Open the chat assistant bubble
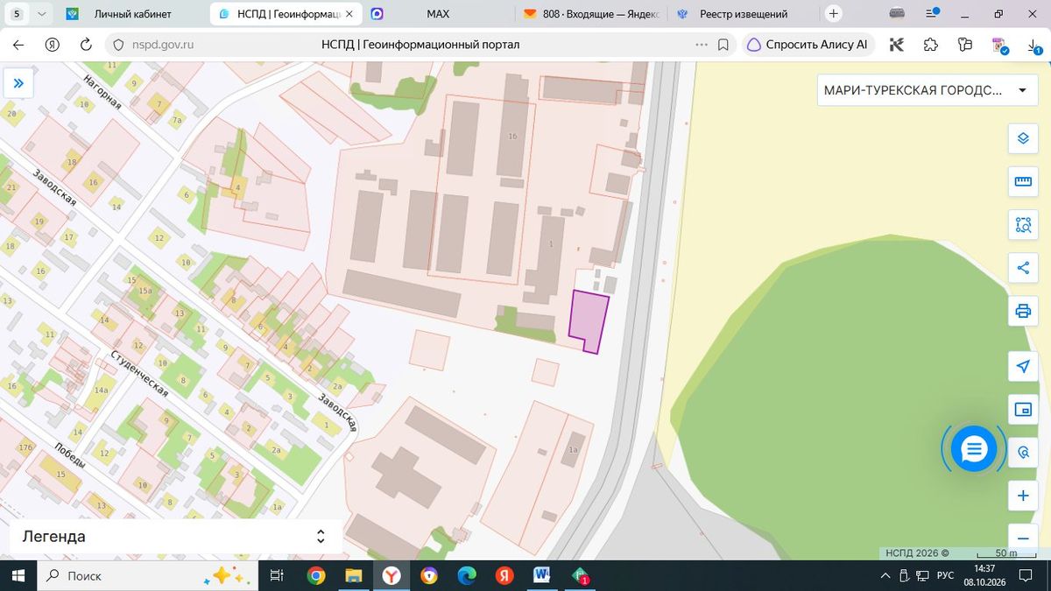1051x591 pixels. pos(973,449)
